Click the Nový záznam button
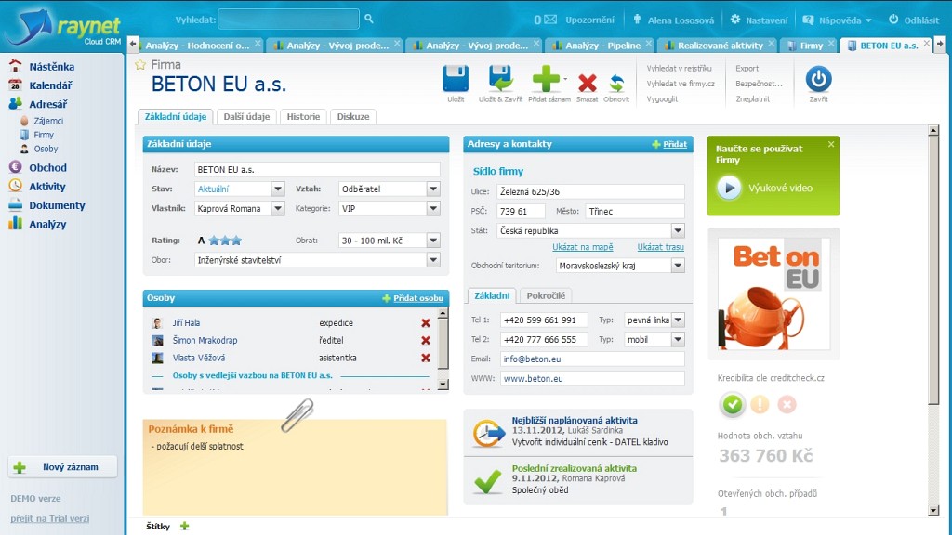 click(x=62, y=467)
